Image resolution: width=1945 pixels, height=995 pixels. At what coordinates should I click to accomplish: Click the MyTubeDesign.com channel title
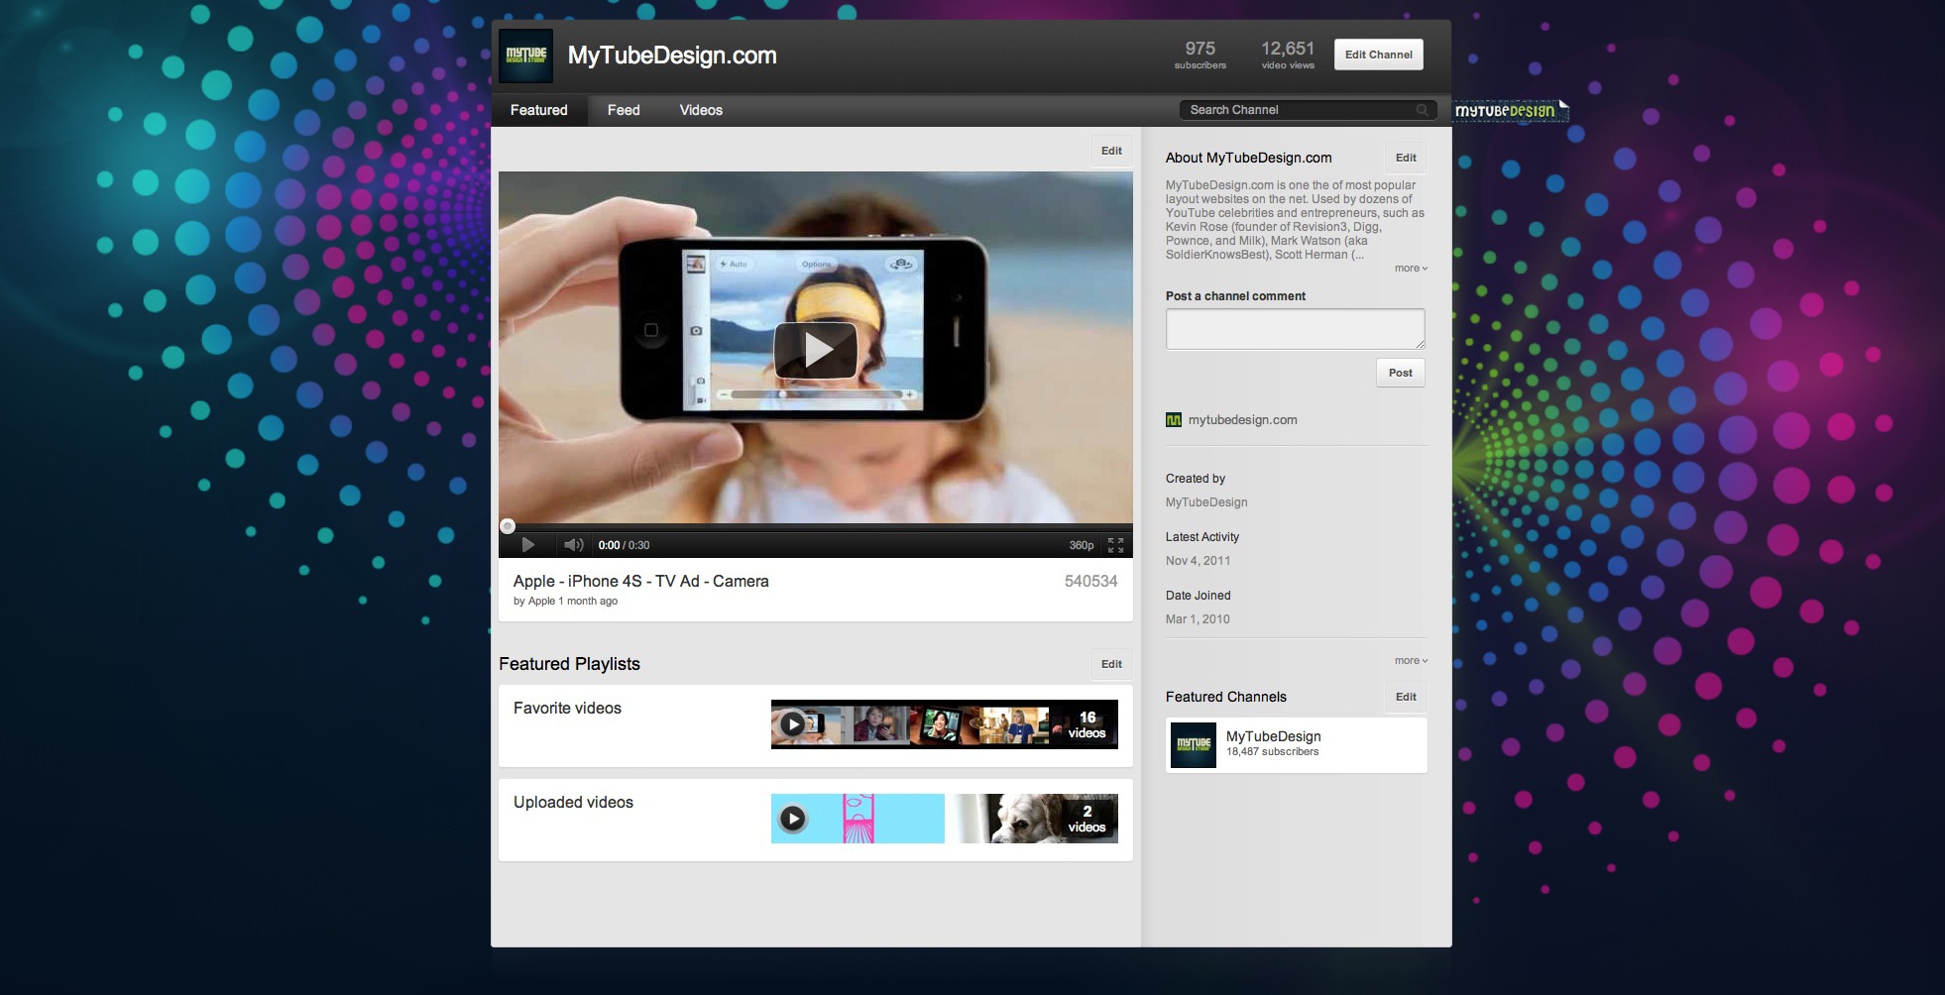tap(672, 55)
